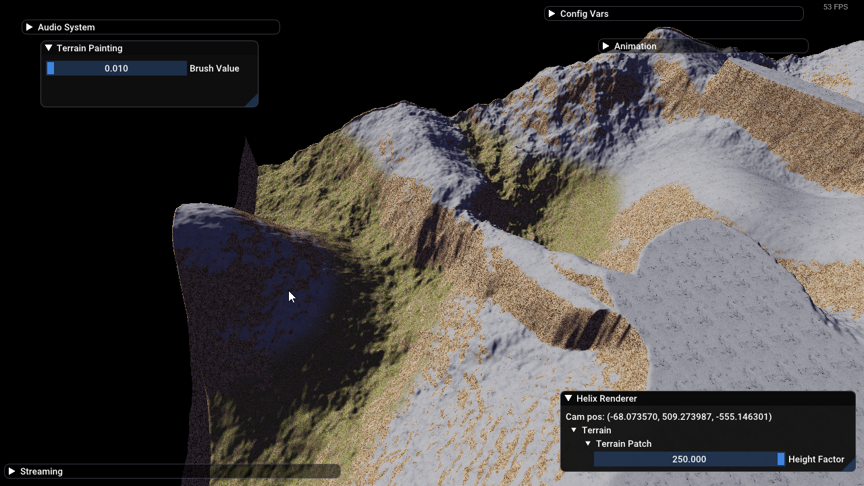Click the Terrain Painting title text
The image size is (864, 486).
[x=89, y=49]
